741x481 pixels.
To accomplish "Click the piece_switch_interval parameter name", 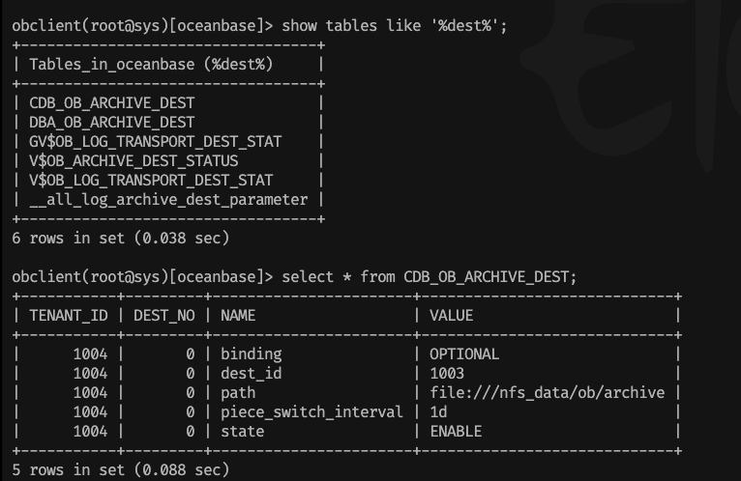I will pos(311,412).
